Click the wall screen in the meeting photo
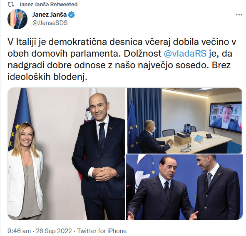This screenshot has height=236, width=246. [226, 118]
